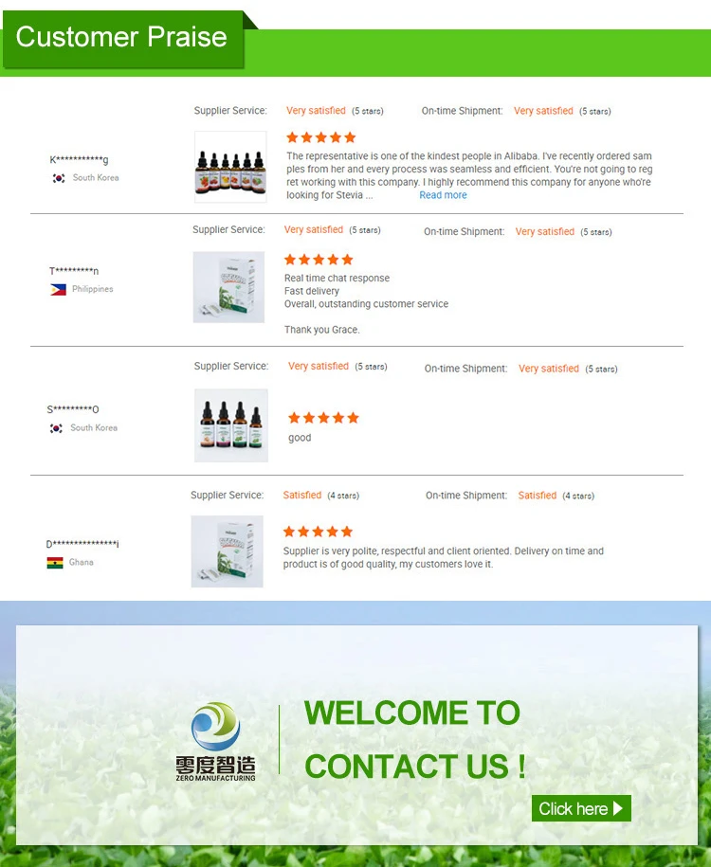Click 'Very satisfied' on-time shipment in first review
The image size is (711, 867).
pos(543,111)
